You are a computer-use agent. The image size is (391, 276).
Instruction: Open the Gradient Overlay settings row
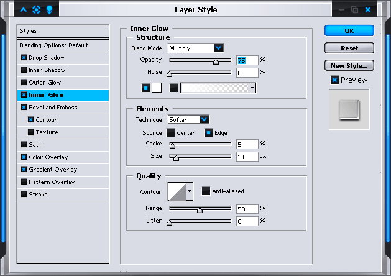pos(63,170)
